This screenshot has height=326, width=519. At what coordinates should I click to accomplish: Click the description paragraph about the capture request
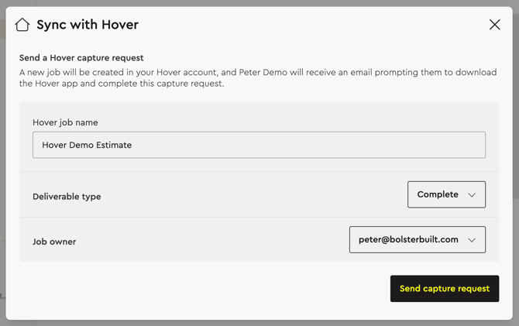258,78
